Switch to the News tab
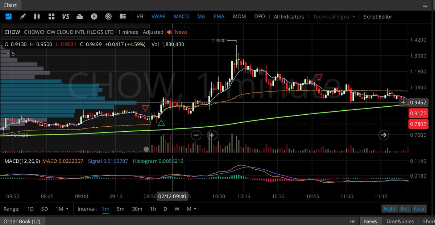Screen dimensions: 435x225 tap(370, 221)
